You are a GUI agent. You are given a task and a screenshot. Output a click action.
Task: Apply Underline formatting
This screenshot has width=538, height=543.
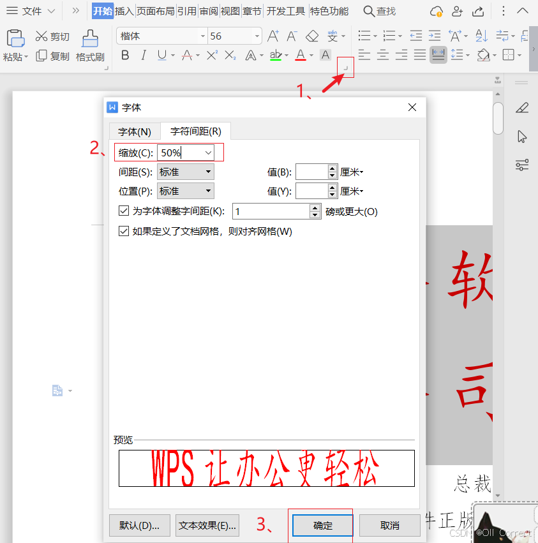(x=161, y=55)
